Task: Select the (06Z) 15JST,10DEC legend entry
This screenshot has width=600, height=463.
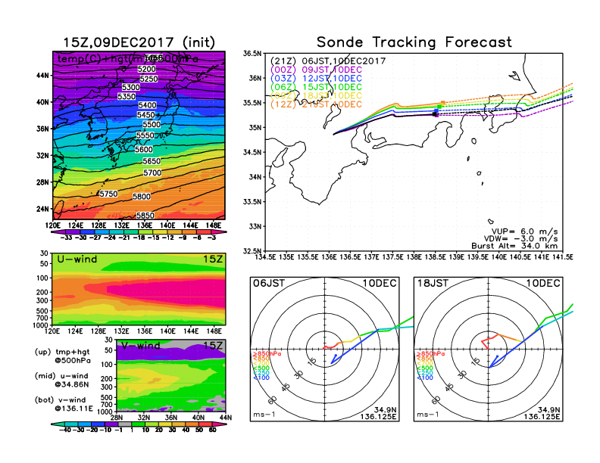Action: 316,88
